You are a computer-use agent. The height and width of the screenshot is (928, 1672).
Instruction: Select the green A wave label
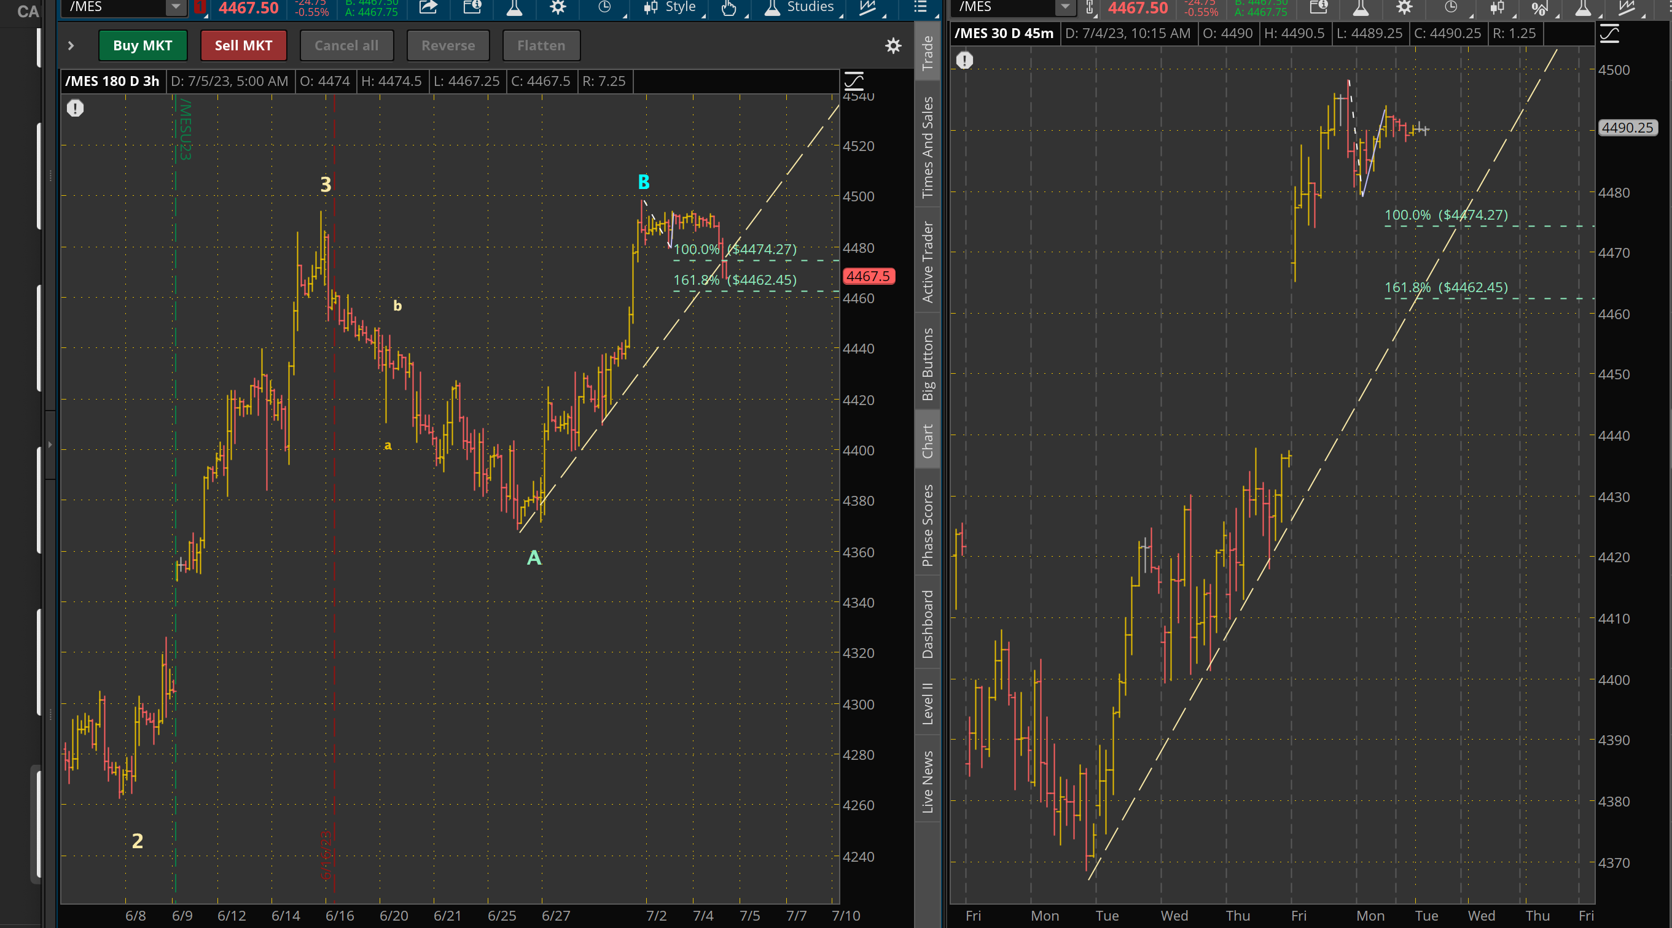[x=534, y=558]
